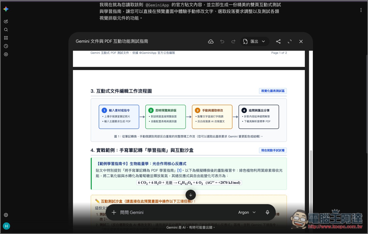The height and width of the screenshot is (234, 368).
Task: Open the history clock icon in sidebar
Action: (6, 46)
